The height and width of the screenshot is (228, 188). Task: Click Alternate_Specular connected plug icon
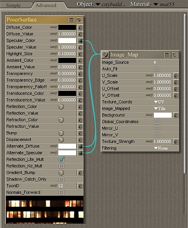click(x=80, y=153)
